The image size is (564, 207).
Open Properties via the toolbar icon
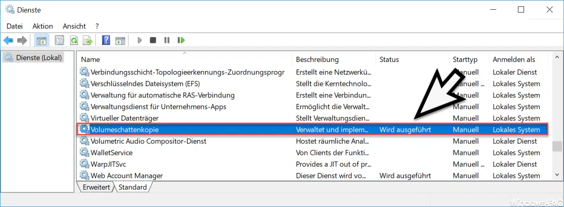pyautogui.click(x=59, y=40)
